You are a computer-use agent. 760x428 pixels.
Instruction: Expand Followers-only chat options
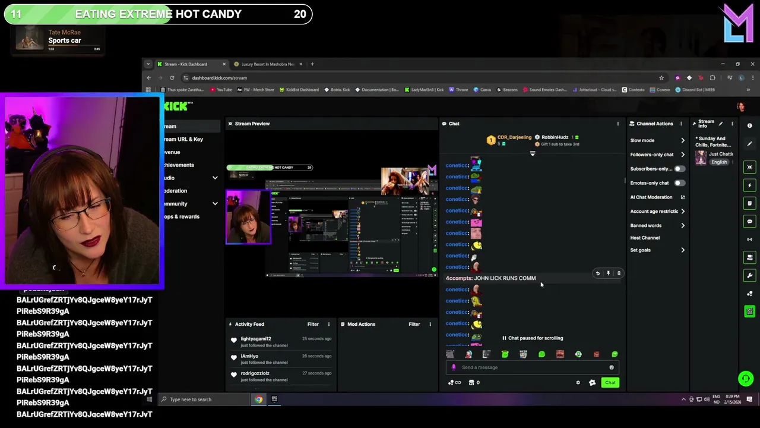[682, 155]
